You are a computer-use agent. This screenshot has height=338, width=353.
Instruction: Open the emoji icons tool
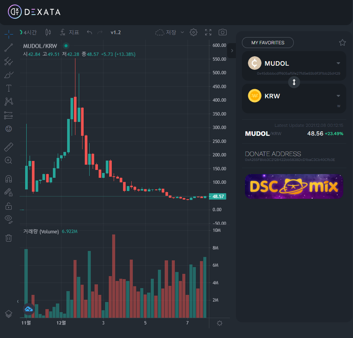tap(9, 129)
